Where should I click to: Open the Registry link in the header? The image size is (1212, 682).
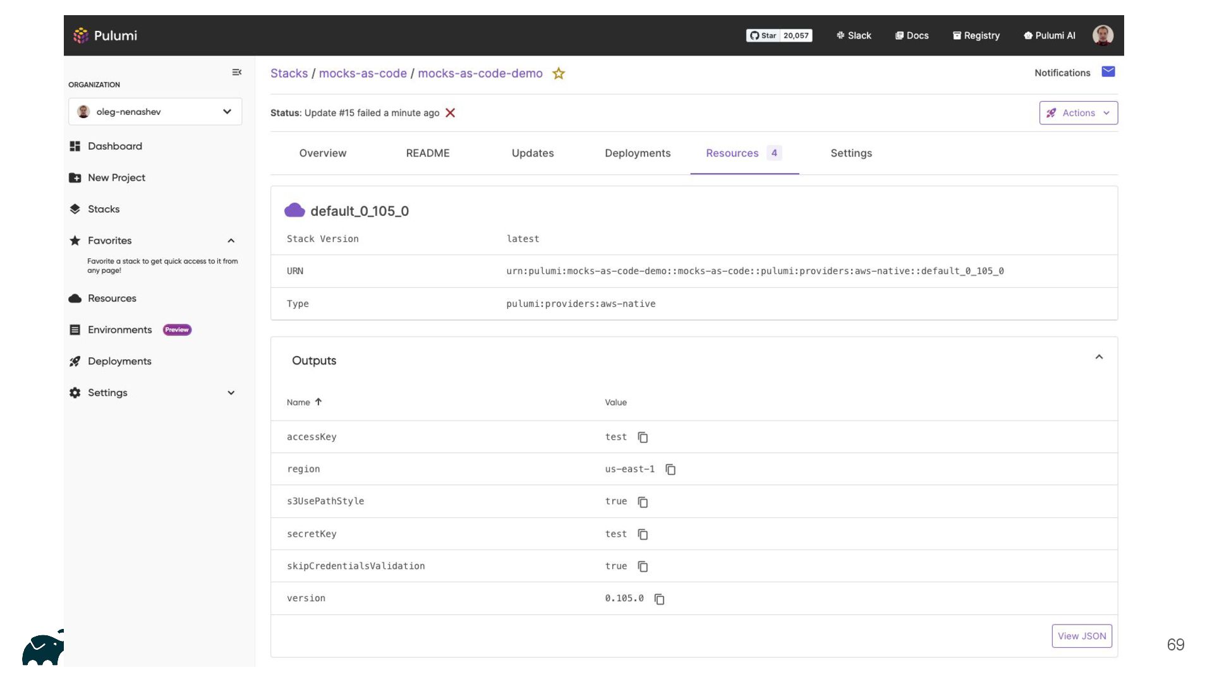976,35
